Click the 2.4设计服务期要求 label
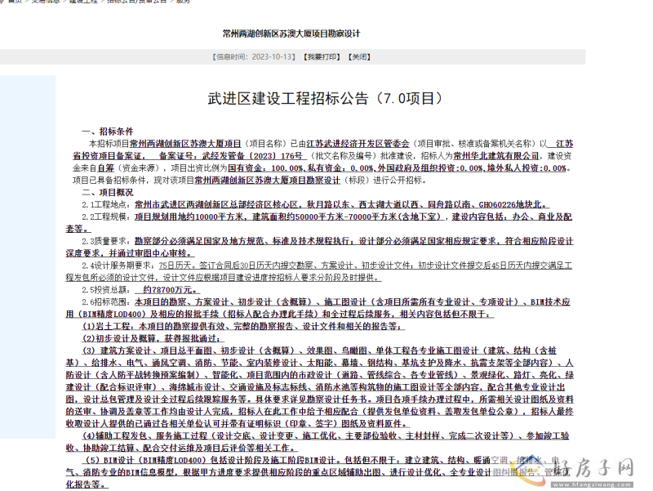 point(118,266)
